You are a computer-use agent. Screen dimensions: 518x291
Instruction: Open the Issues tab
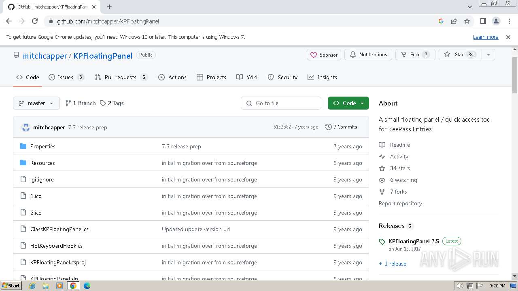click(66, 77)
